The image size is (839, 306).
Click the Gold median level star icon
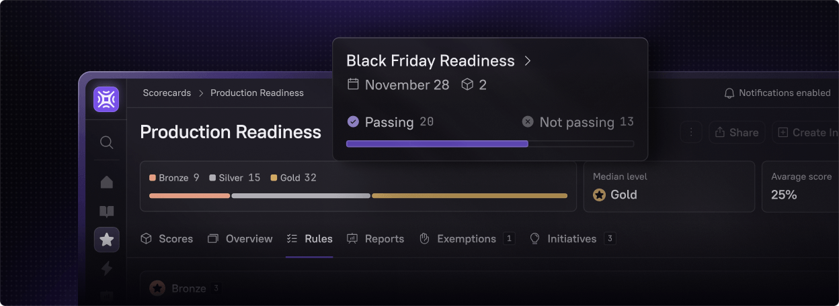point(599,195)
